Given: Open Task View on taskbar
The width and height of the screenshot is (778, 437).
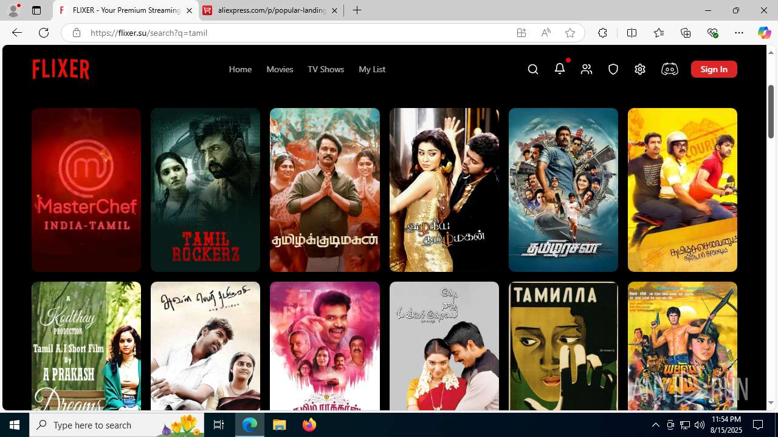Looking at the screenshot, I should point(219,425).
